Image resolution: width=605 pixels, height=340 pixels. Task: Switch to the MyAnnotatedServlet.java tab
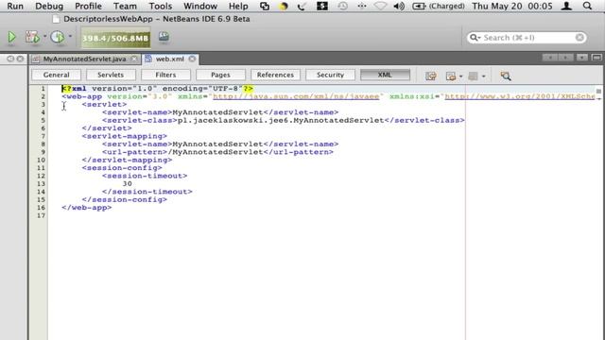[84, 59]
